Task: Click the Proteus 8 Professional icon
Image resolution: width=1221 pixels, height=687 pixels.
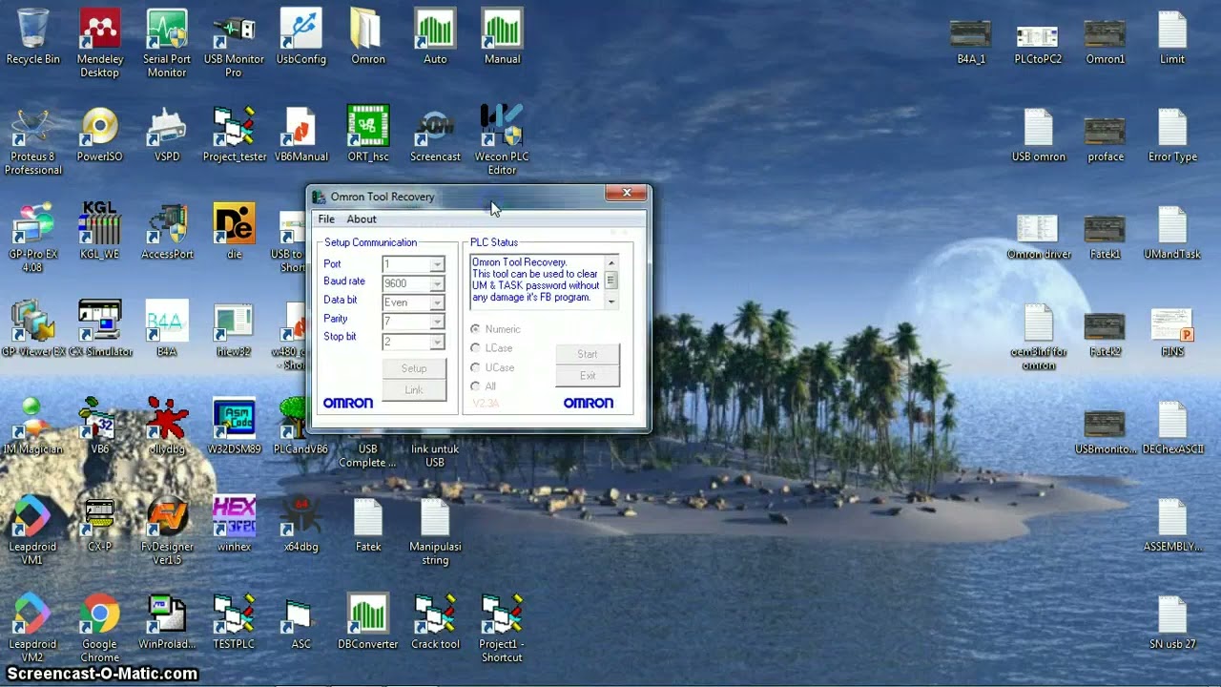Action: (33, 141)
